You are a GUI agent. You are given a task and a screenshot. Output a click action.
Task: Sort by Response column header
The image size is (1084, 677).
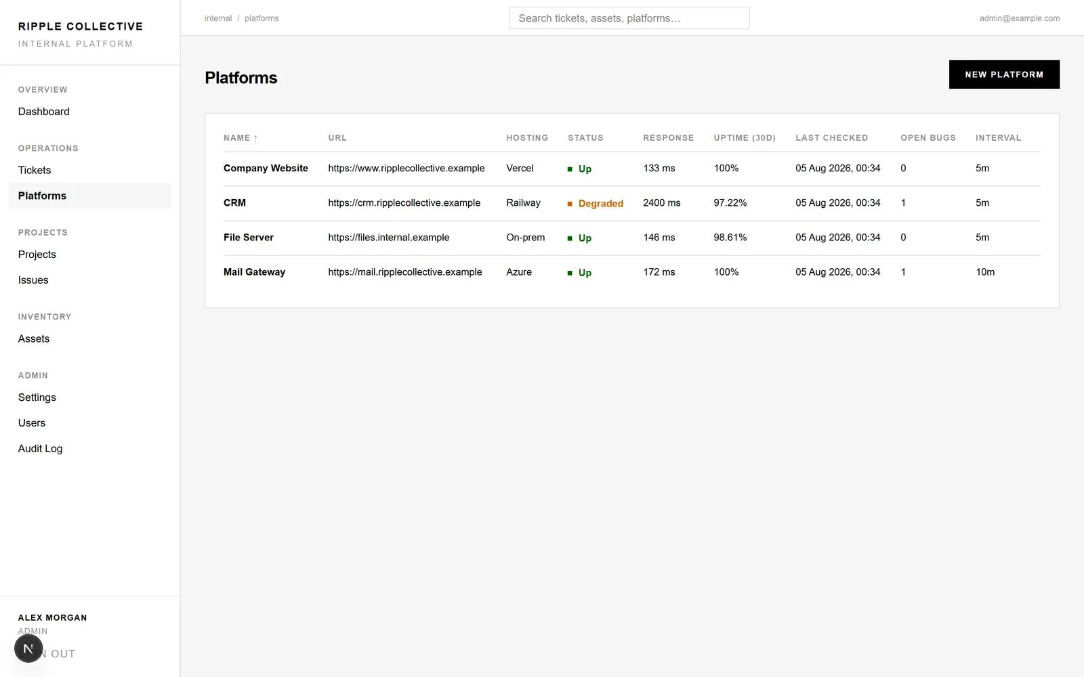[x=668, y=137]
